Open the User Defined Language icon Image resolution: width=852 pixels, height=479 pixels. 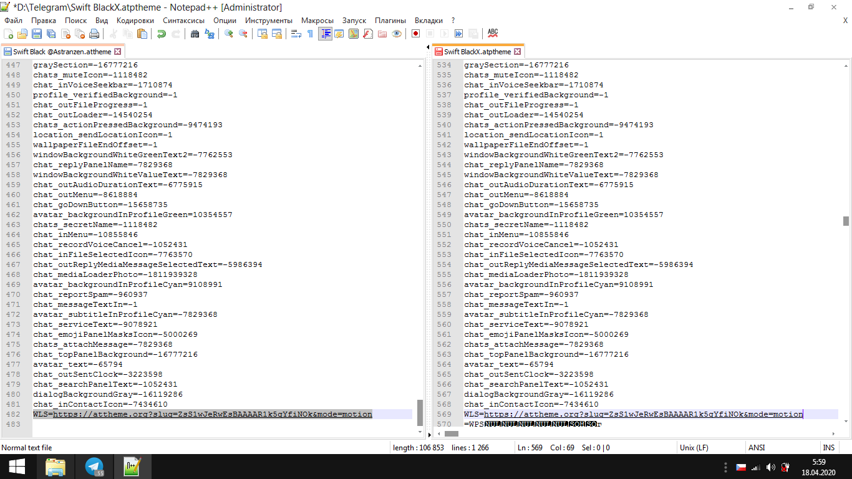pos(339,34)
